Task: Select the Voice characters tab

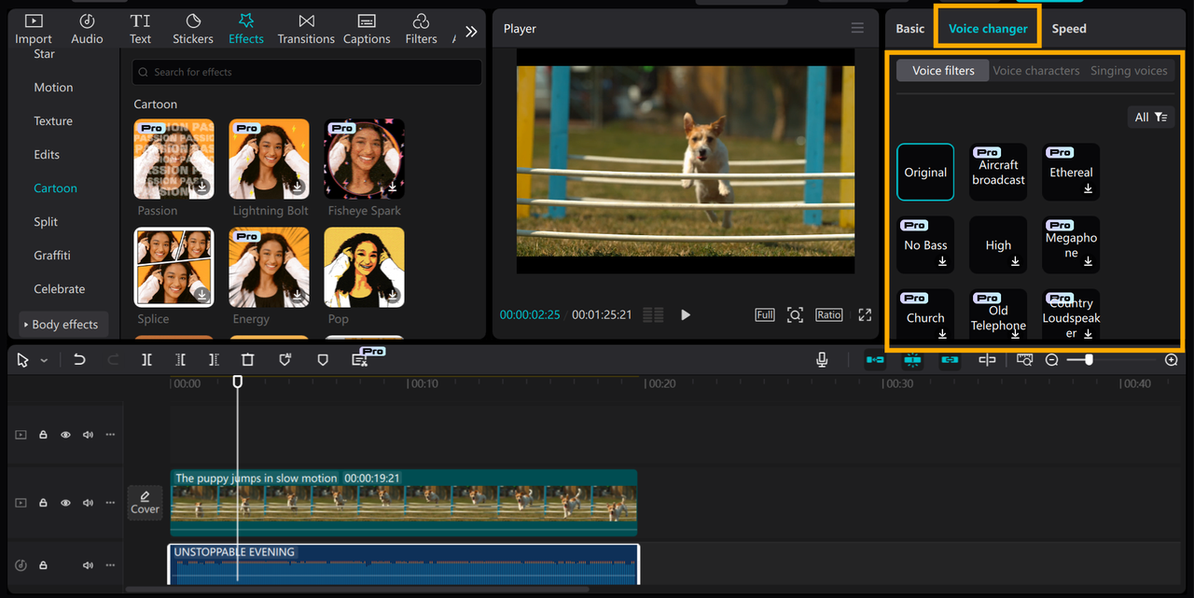Action: pos(1036,71)
